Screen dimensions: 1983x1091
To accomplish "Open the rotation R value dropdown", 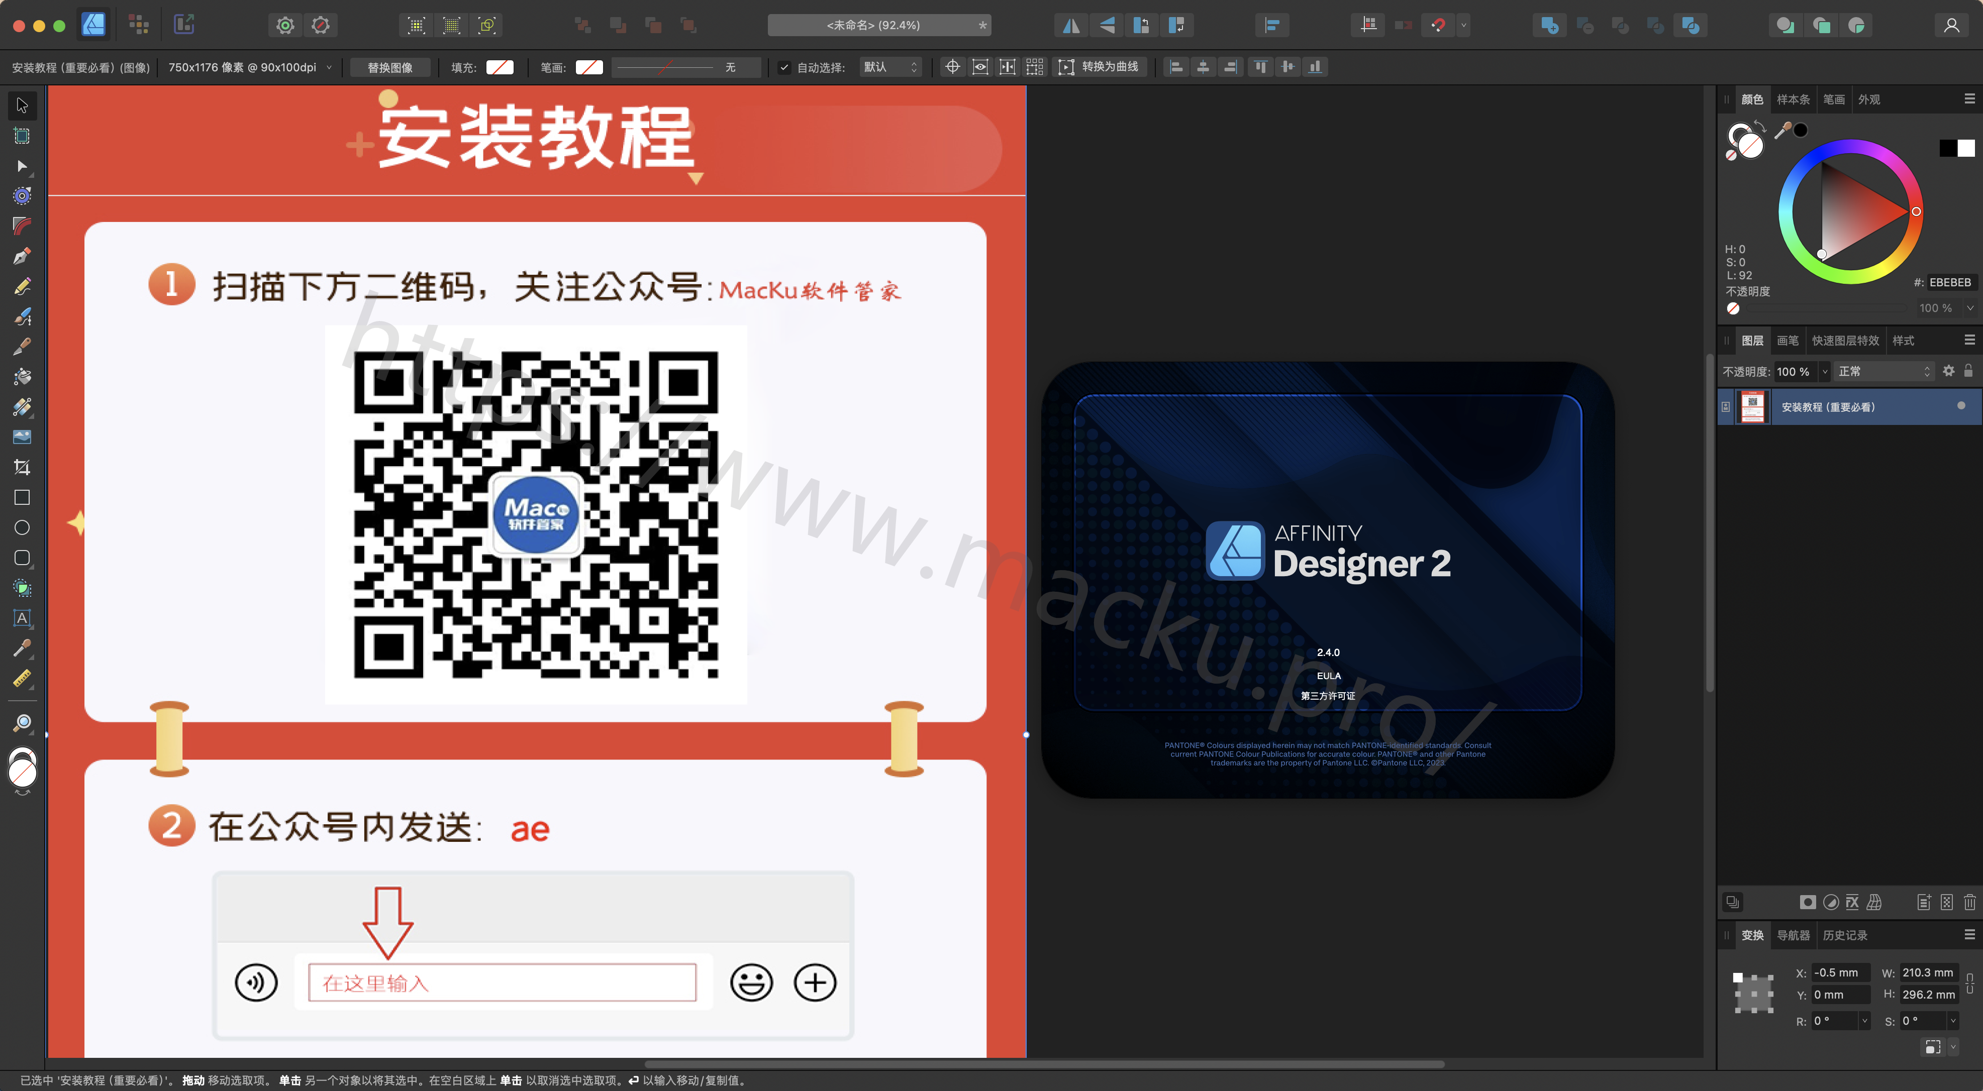I will tap(1864, 1021).
